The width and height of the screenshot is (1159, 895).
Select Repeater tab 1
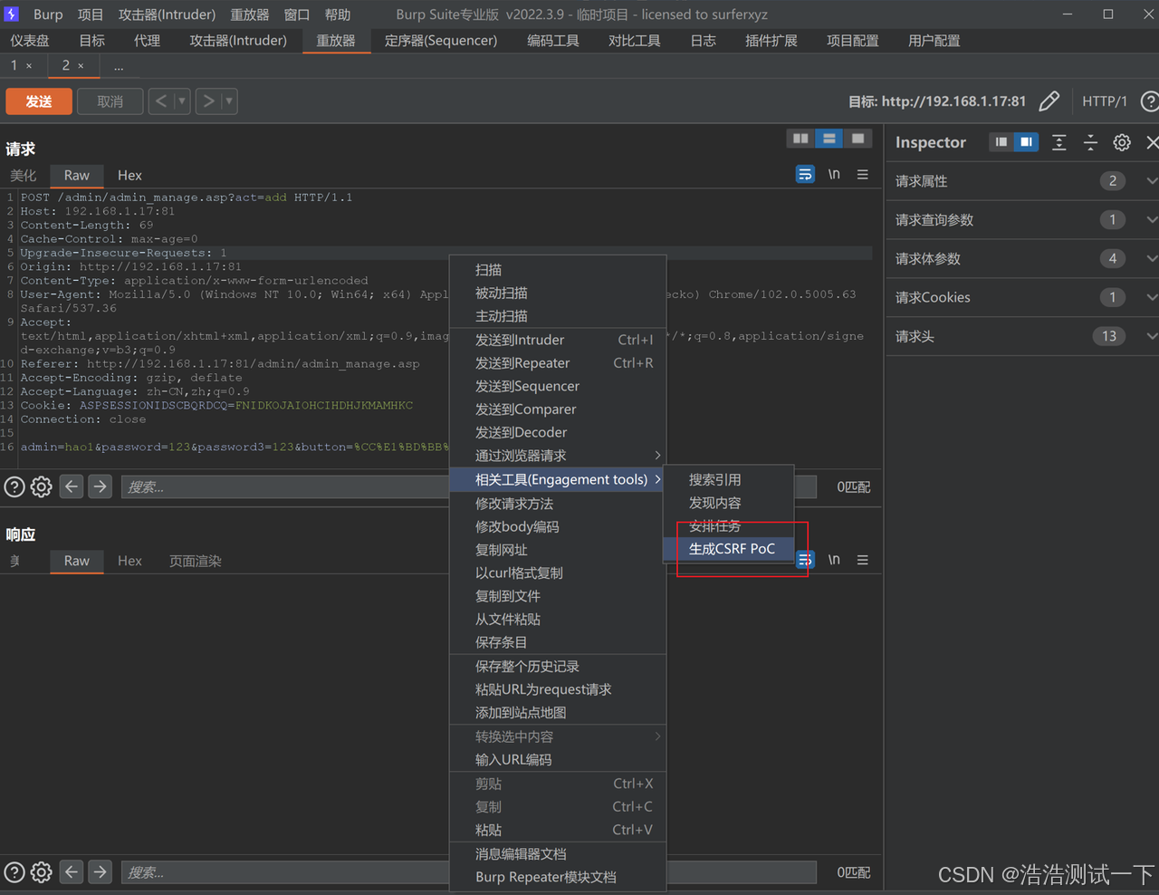tap(14, 65)
